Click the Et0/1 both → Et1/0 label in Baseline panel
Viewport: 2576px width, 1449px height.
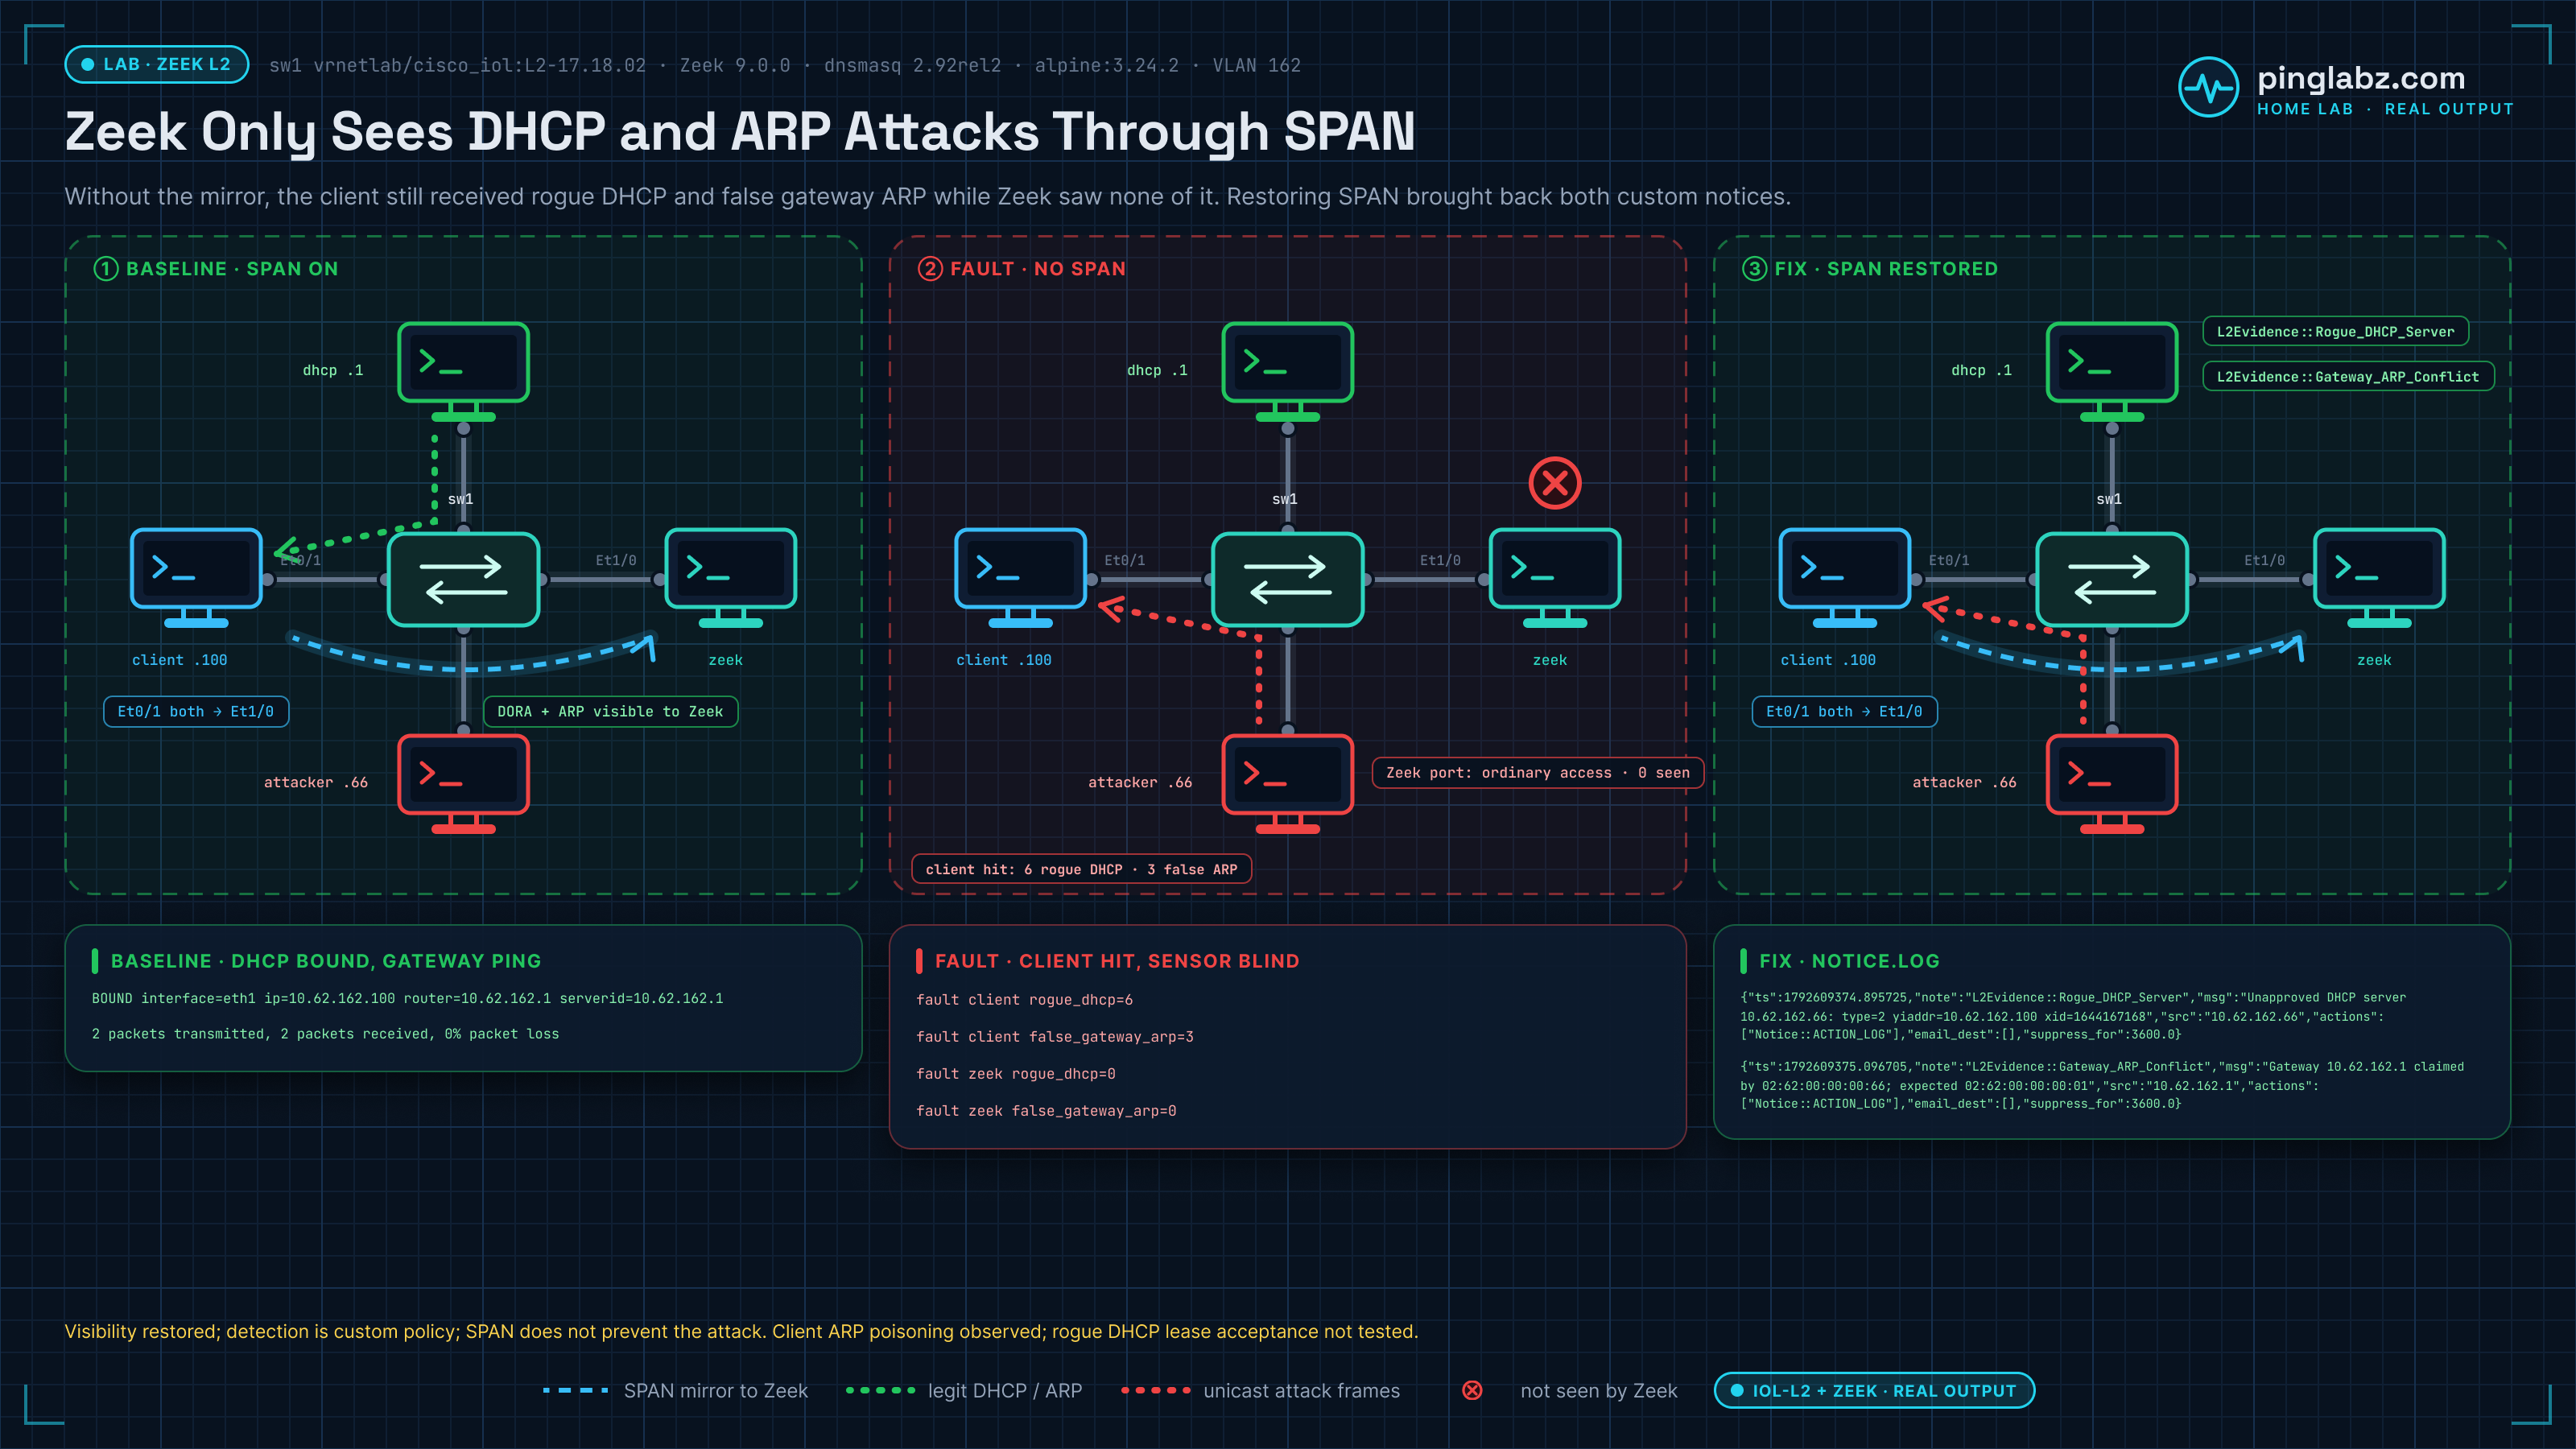pyautogui.click(x=196, y=711)
